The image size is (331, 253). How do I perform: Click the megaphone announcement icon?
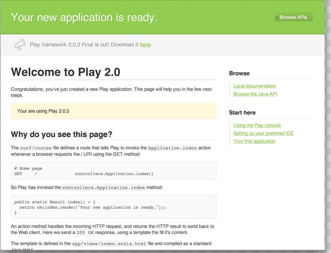[20, 44]
